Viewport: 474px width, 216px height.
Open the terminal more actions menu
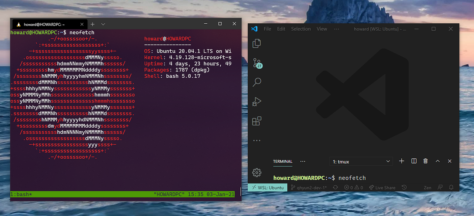tap(303, 161)
